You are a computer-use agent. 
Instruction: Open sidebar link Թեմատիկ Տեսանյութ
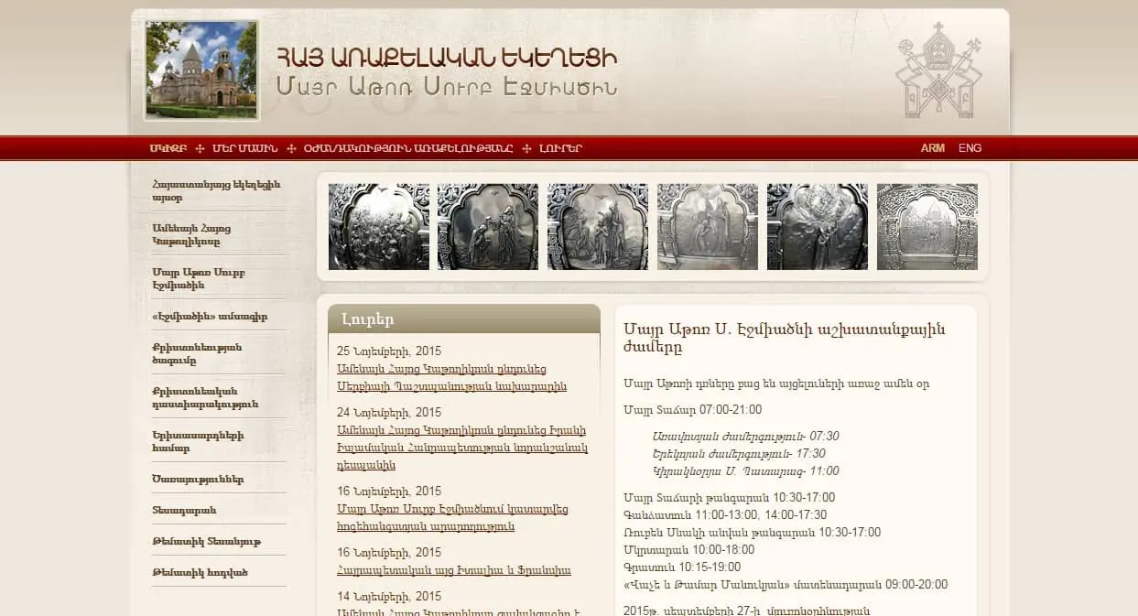pos(207,541)
